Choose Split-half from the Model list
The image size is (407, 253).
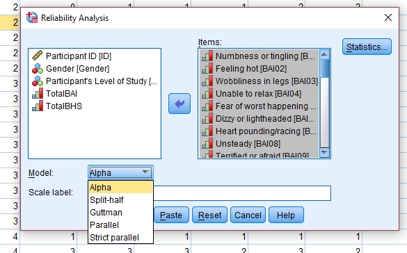coord(120,200)
